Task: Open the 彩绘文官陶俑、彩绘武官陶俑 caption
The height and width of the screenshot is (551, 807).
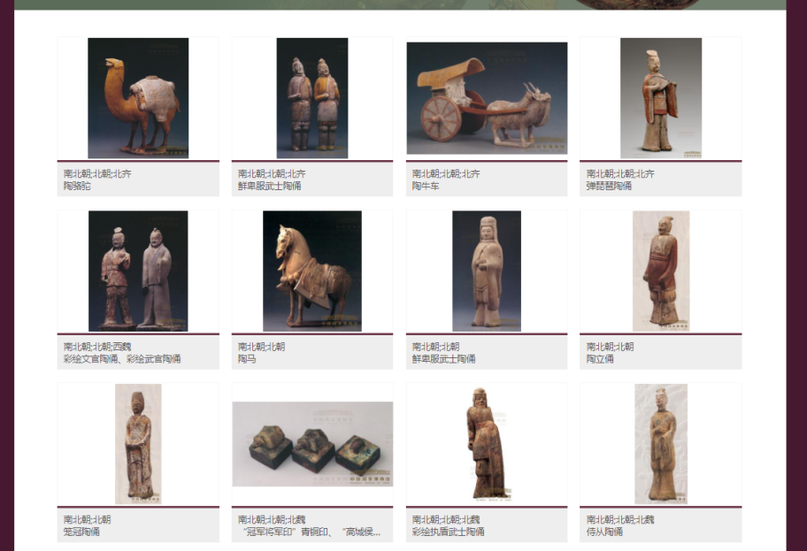Action: [x=122, y=359]
